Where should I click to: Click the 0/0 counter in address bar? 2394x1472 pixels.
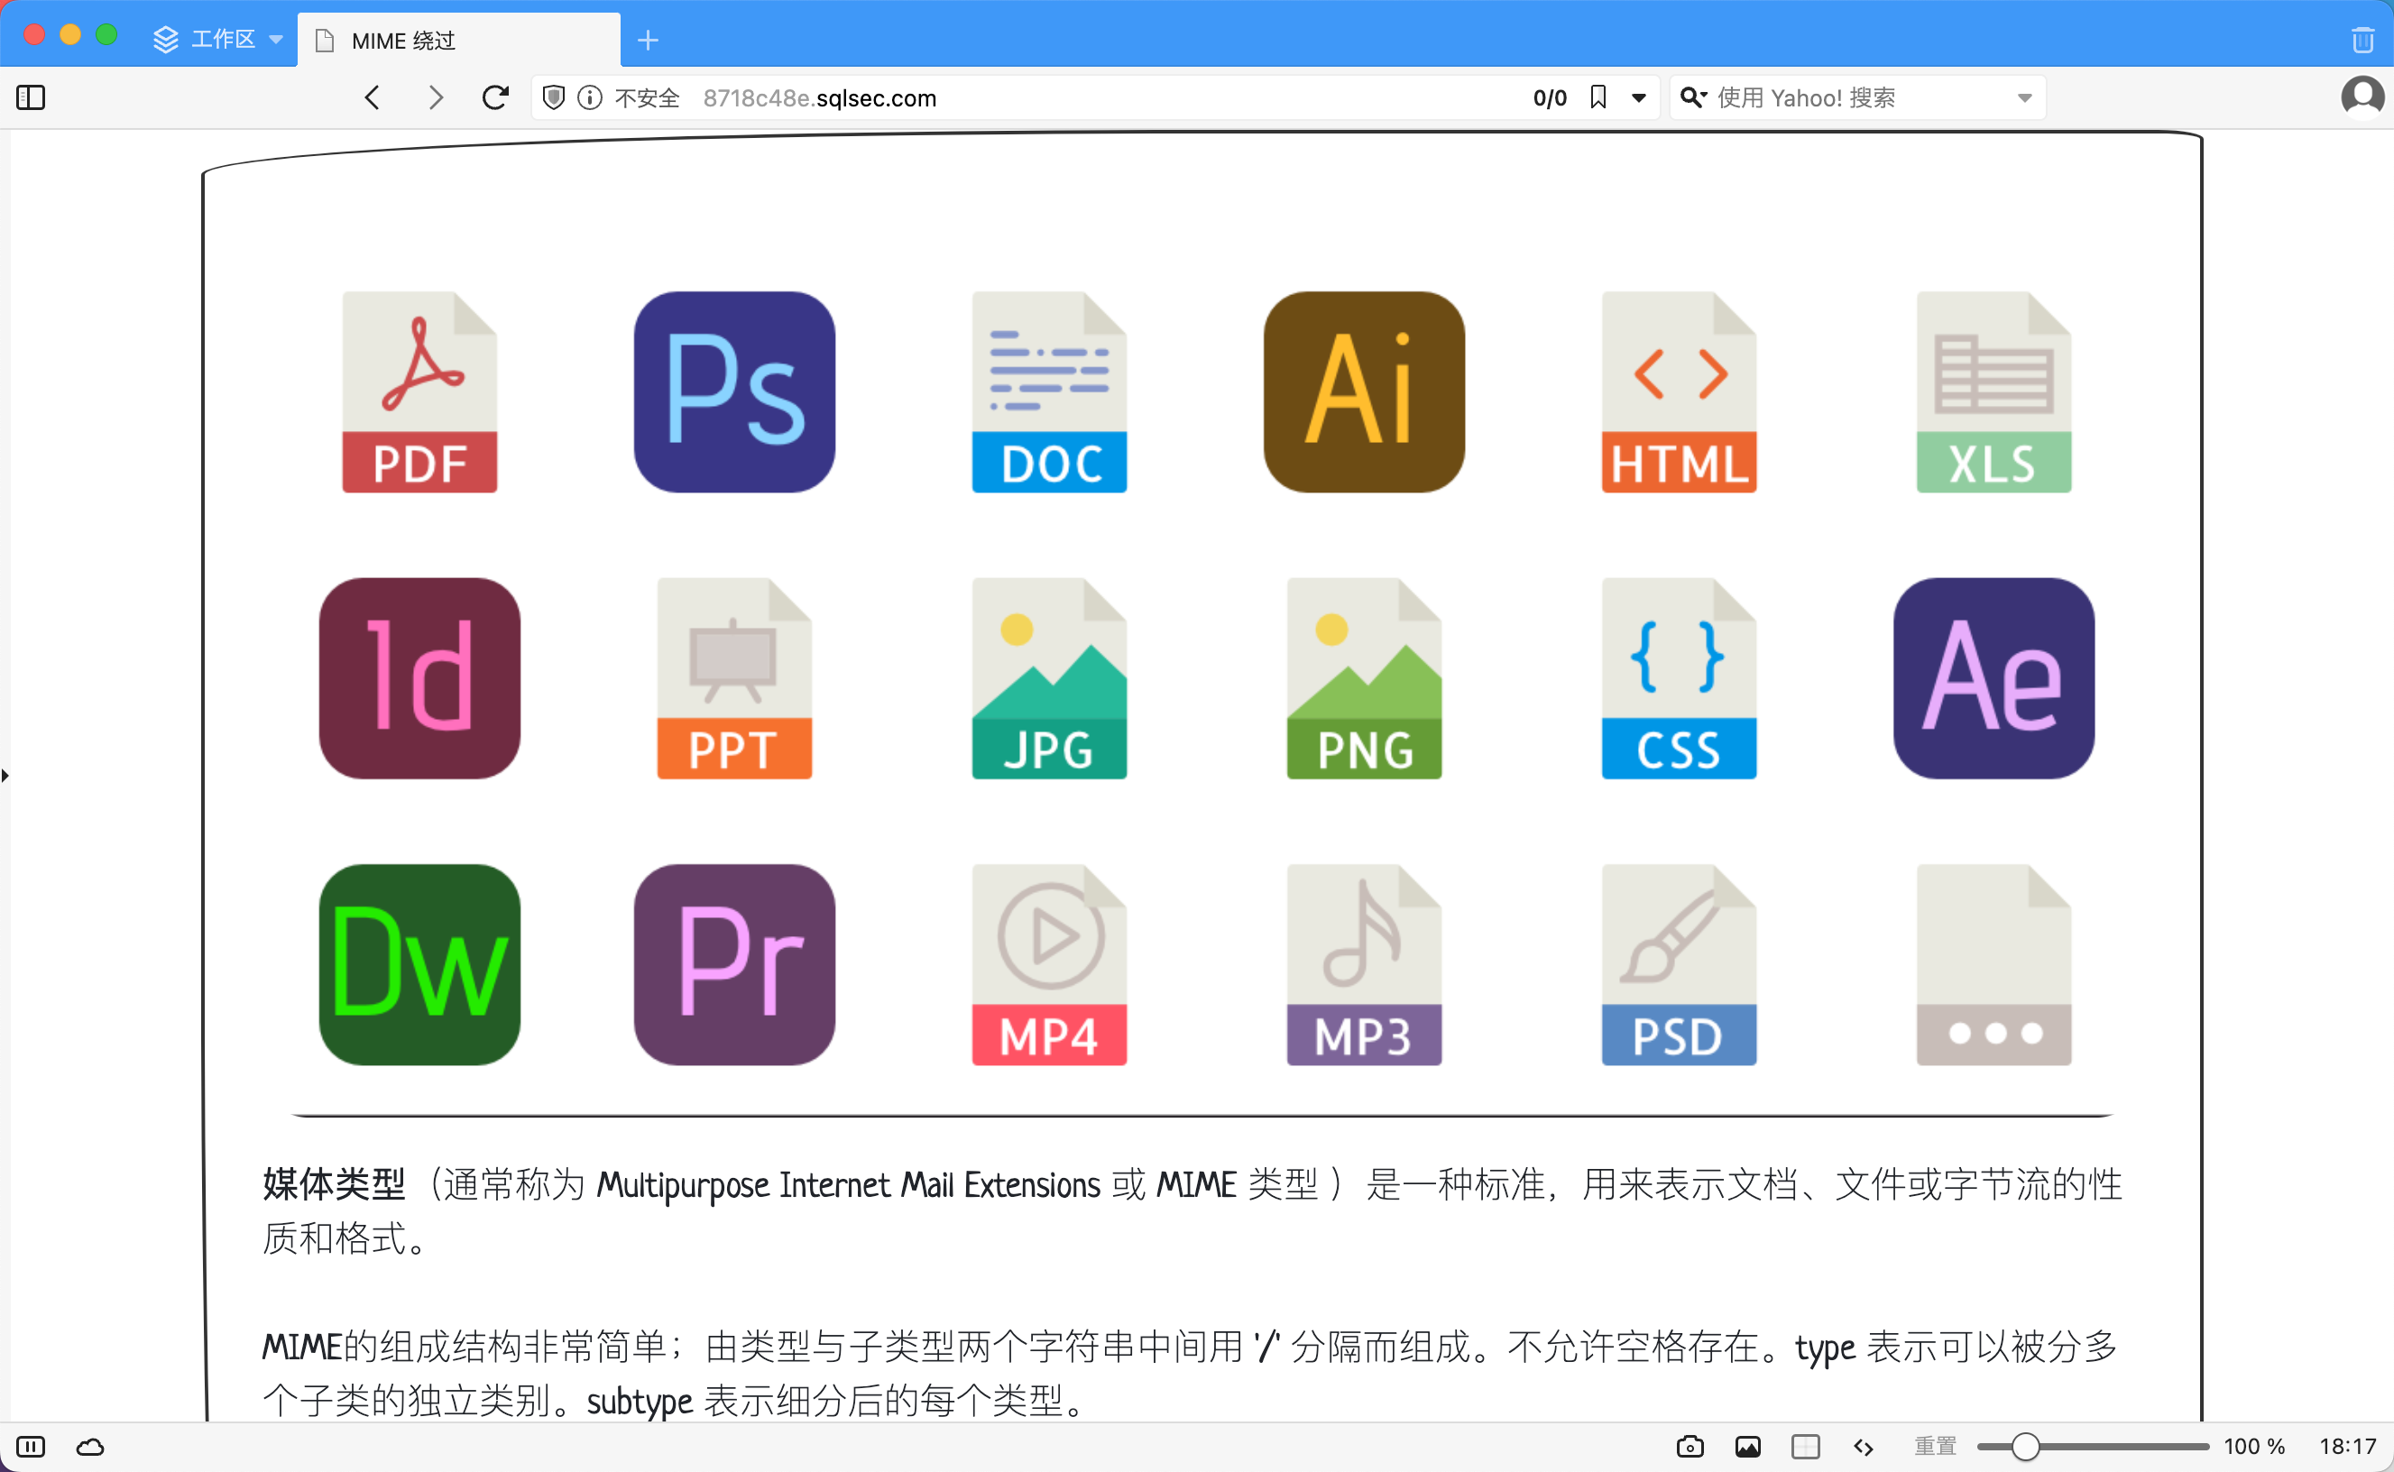[1549, 97]
